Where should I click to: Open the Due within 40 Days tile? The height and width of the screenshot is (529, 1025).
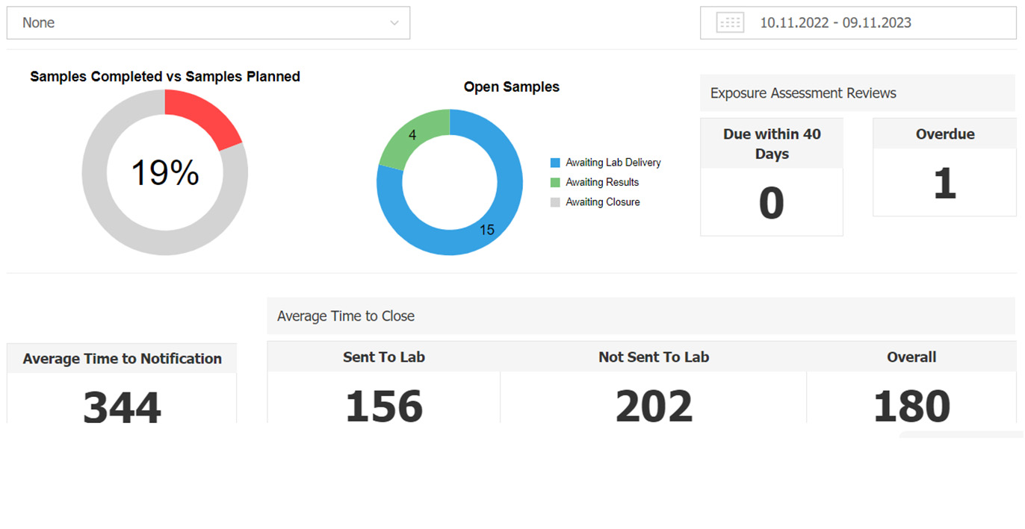(772, 177)
